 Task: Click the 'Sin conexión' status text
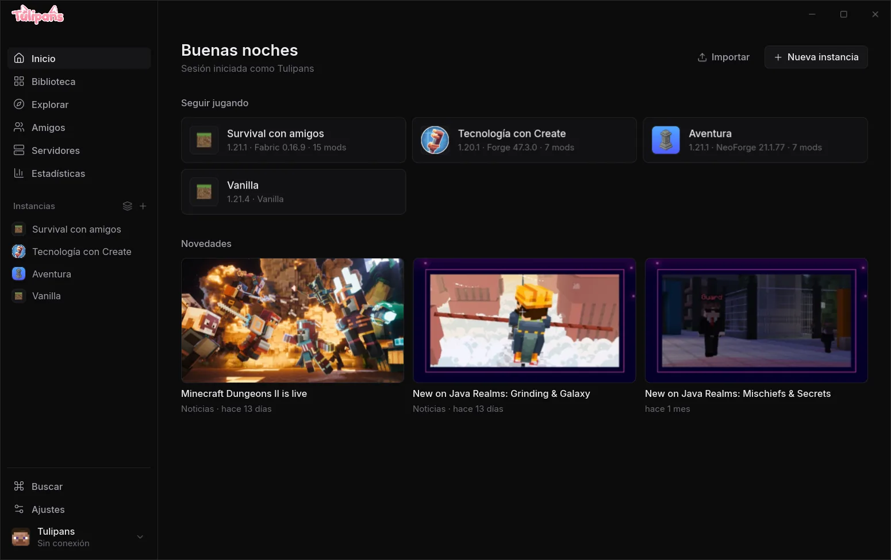63,543
